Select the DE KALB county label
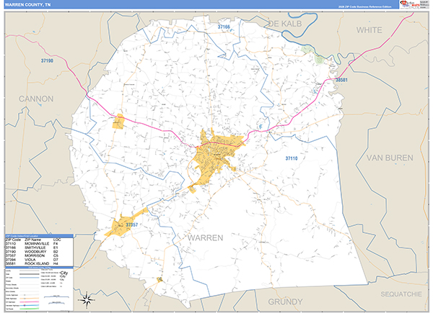 tap(285, 24)
